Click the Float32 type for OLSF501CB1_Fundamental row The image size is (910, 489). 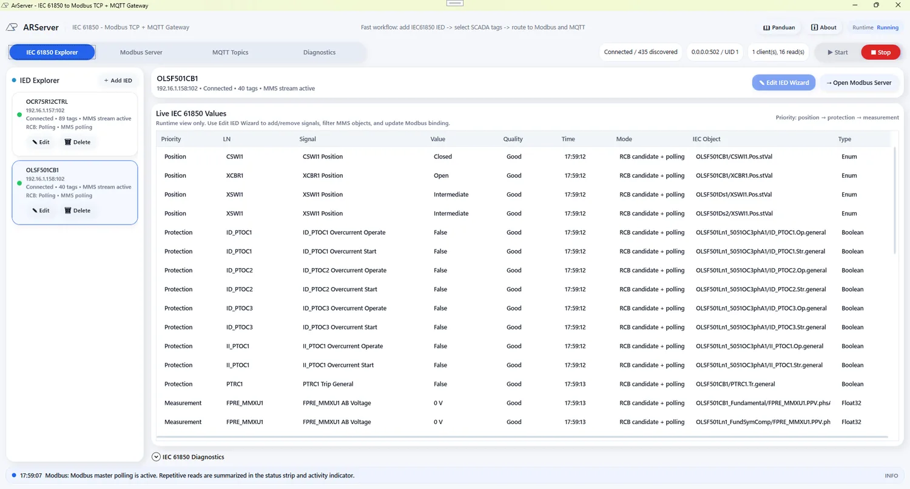[851, 403]
